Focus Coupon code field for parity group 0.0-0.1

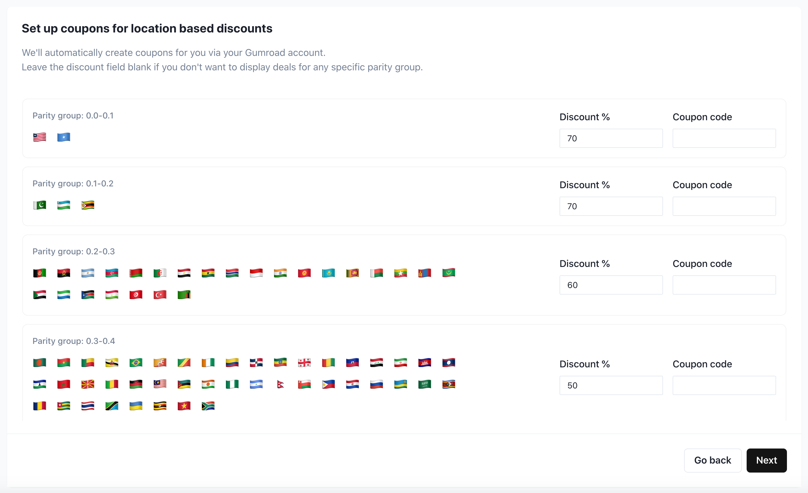click(724, 138)
